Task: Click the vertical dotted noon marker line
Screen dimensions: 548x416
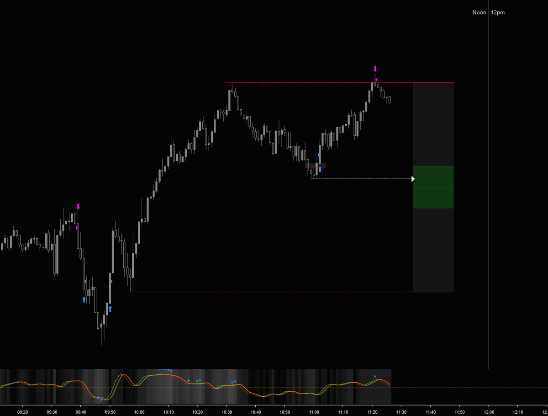Action: [489, 185]
